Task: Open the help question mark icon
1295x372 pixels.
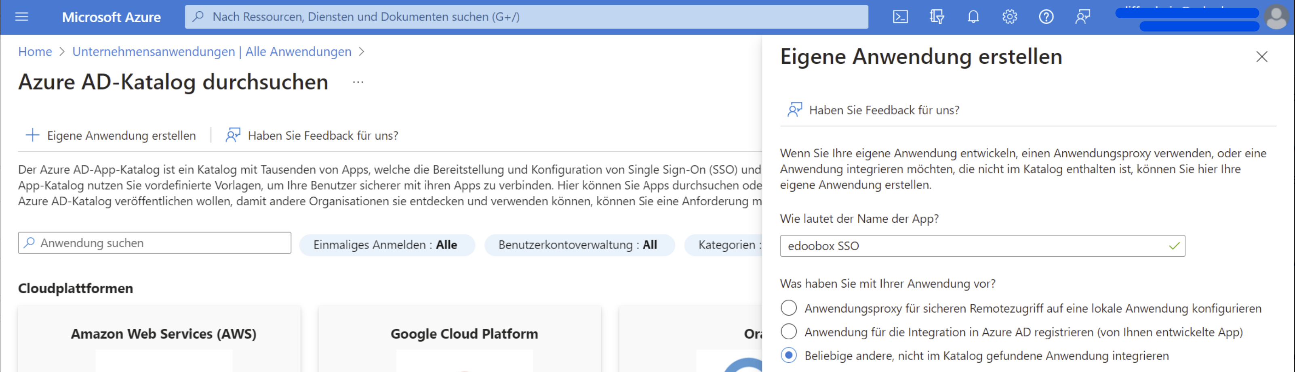Action: coord(1046,17)
